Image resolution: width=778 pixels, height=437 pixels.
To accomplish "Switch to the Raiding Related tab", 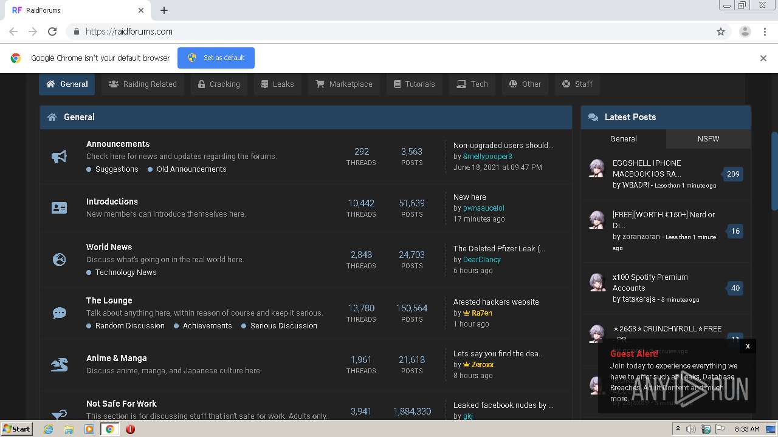I will tap(143, 84).
